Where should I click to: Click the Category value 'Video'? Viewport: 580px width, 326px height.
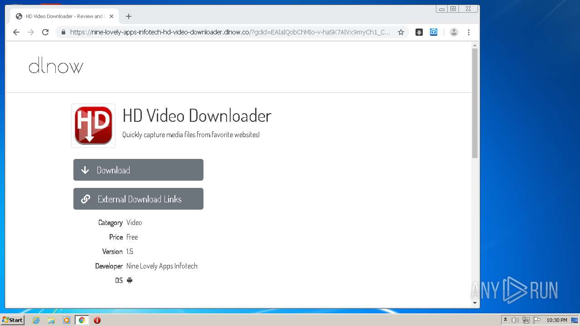pyautogui.click(x=134, y=222)
